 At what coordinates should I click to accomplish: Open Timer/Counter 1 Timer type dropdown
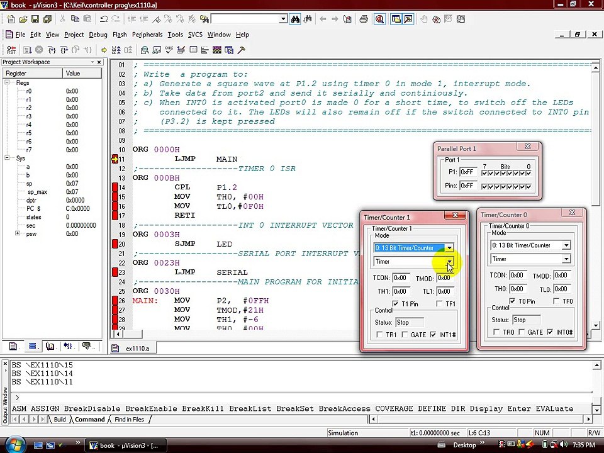pyautogui.click(x=449, y=262)
